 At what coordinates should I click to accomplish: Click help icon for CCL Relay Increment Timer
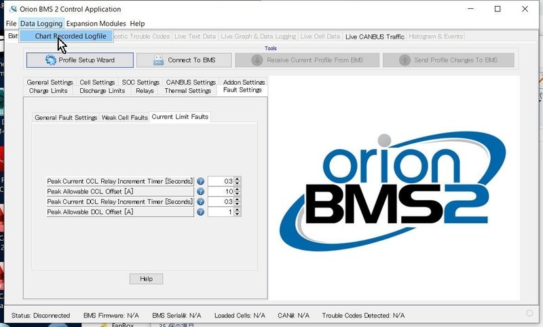pos(200,181)
